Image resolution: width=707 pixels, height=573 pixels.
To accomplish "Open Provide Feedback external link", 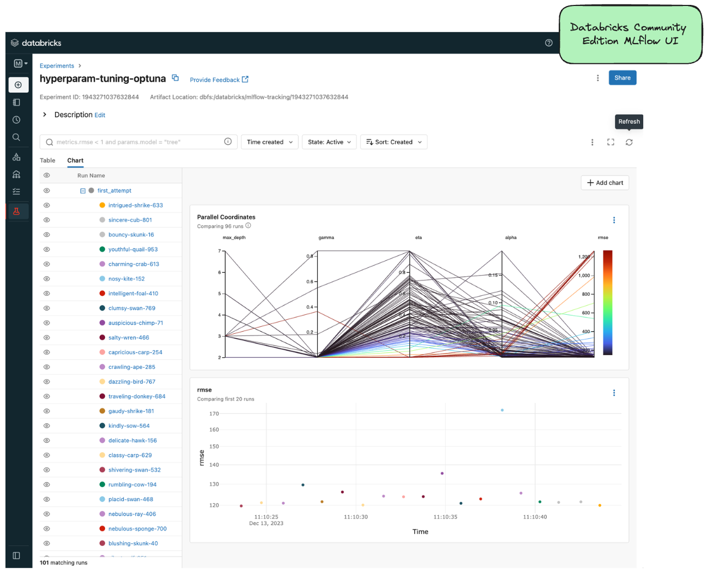I will (x=219, y=80).
